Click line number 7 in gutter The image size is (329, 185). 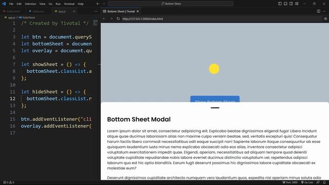click(14, 64)
